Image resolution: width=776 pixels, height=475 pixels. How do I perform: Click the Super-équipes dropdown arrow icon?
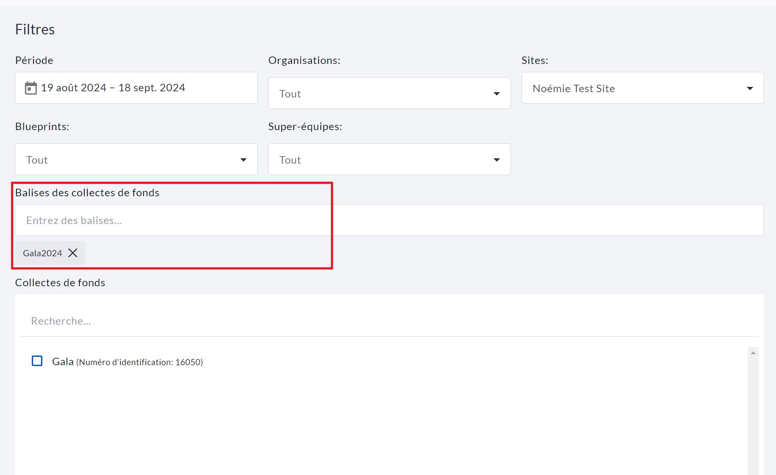pyautogui.click(x=496, y=160)
